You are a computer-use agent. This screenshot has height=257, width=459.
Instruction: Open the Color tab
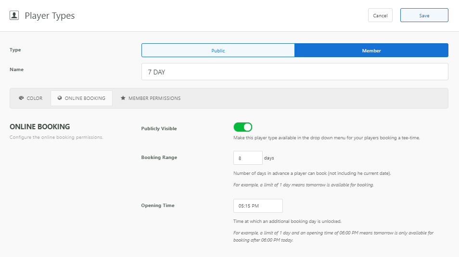click(x=31, y=98)
